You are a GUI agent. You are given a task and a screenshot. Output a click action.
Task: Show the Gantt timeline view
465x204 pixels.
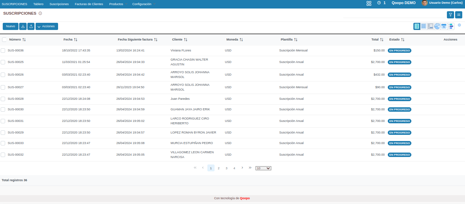pos(451,26)
